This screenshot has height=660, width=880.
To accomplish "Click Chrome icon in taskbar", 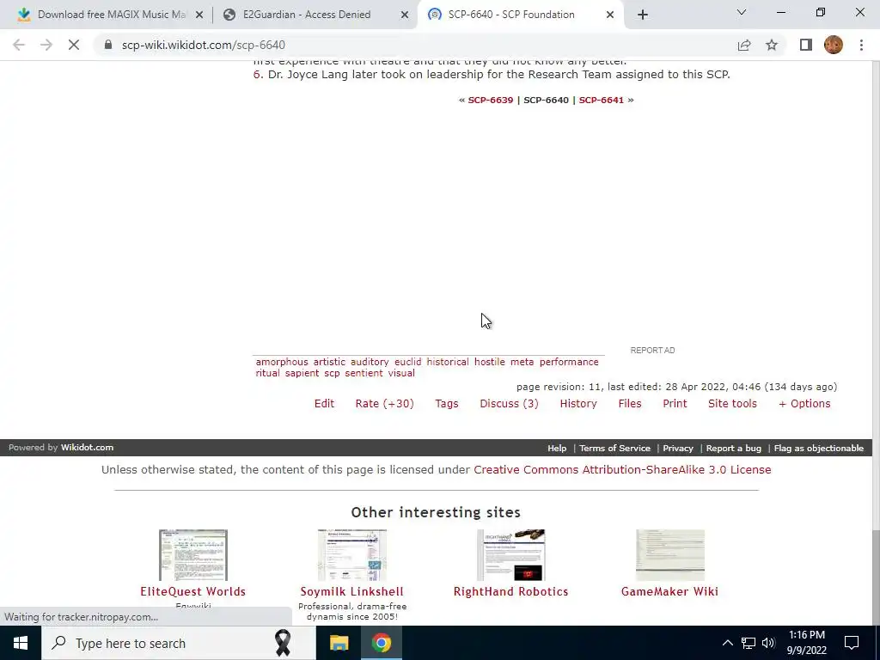I will point(381,643).
